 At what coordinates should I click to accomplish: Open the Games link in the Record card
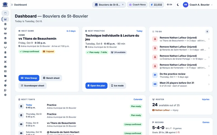[206, 122]
